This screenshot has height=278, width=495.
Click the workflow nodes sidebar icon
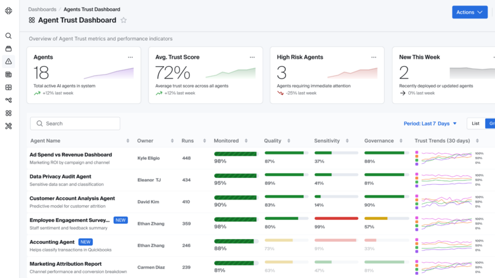coord(9,100)
